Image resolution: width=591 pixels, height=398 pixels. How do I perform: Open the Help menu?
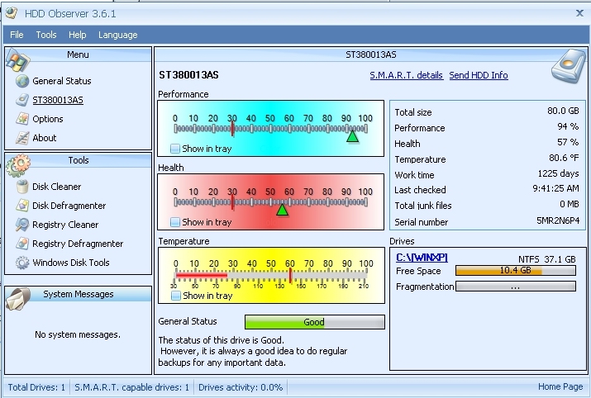77,35
